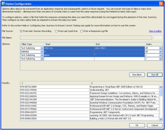Click the results scrollbar thumb
The image size is (165, 130).
click(161, 92)
